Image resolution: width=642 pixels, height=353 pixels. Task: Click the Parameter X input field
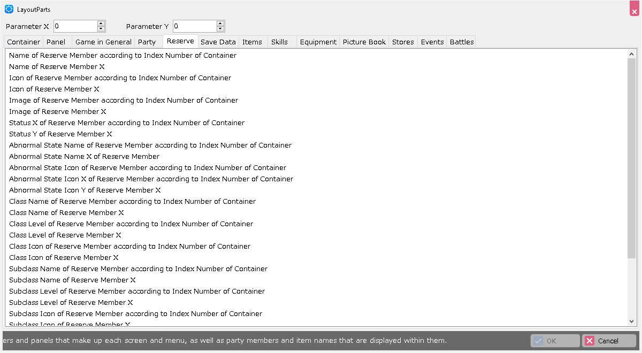tap(75, 26)
